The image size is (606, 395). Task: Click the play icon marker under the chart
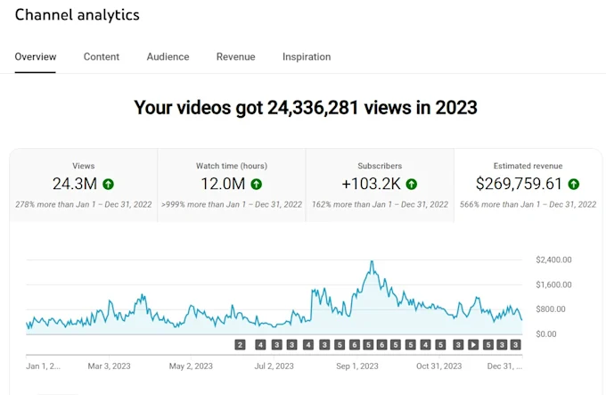[x=473, y=344]
